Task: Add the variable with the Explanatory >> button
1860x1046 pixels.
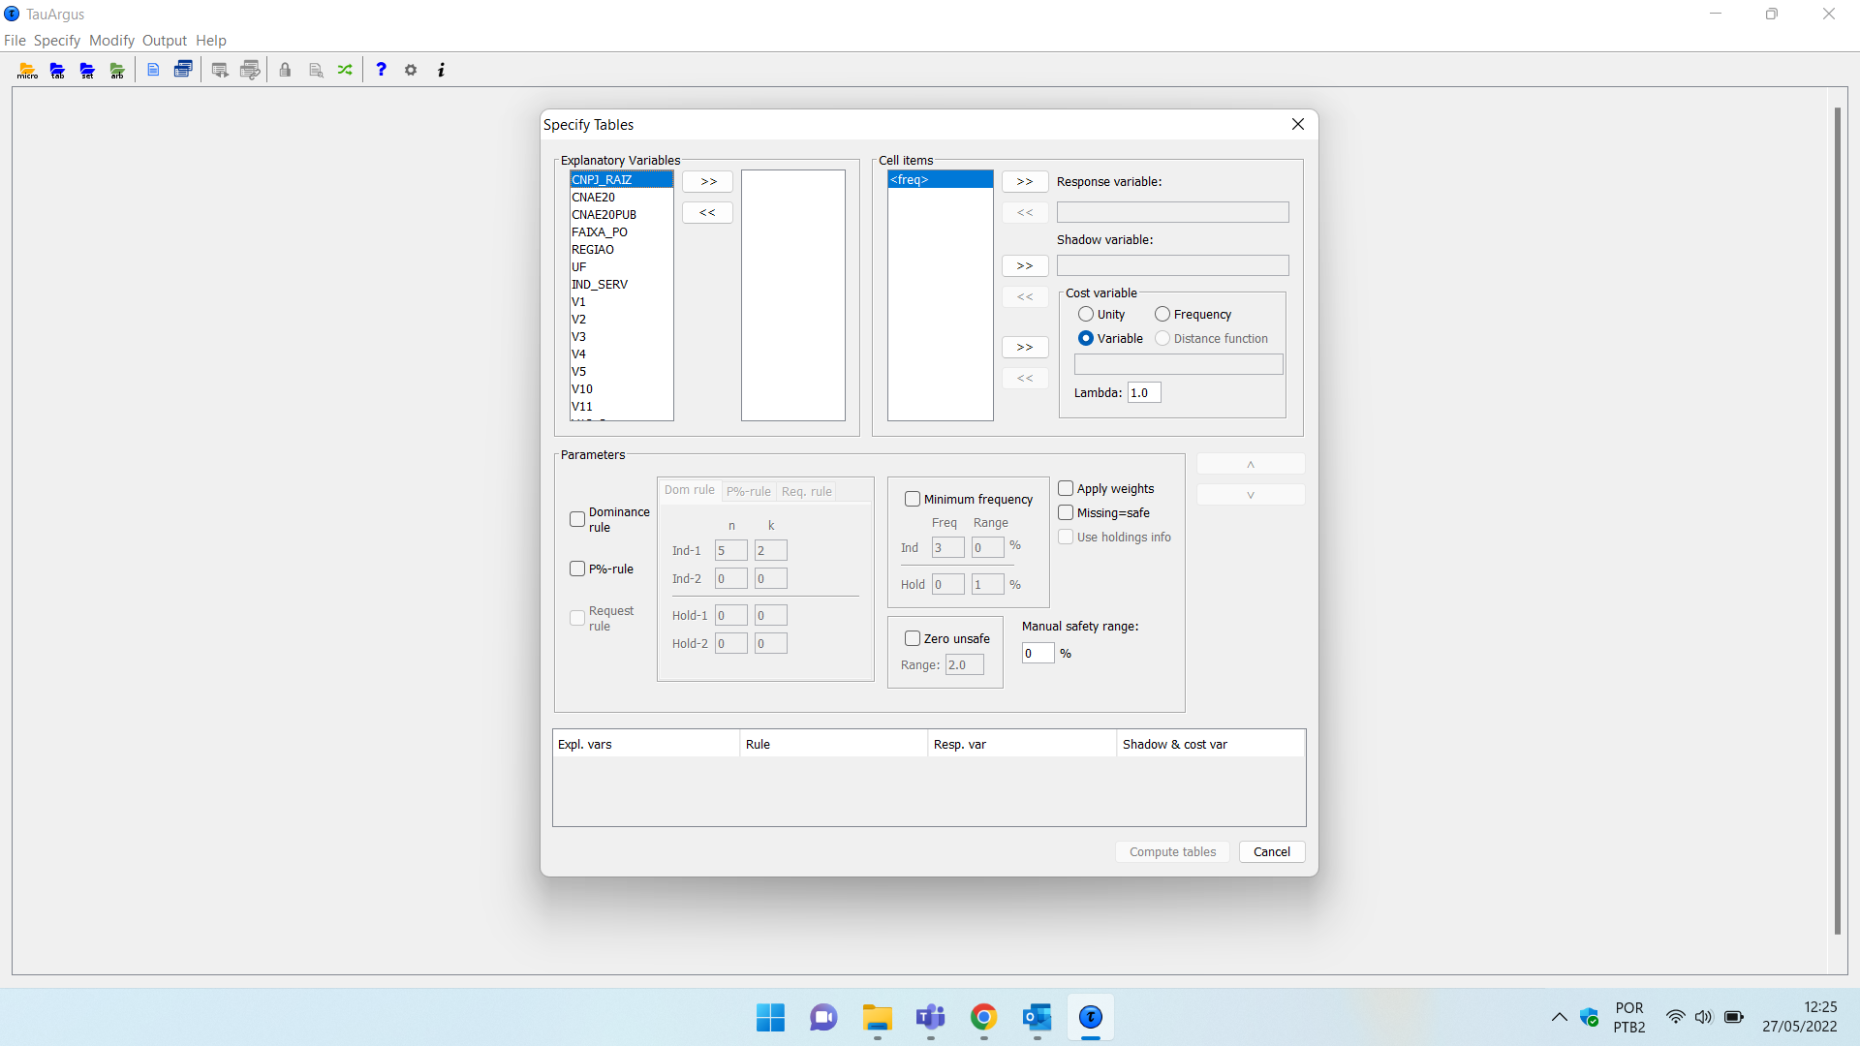Action: (708, 181)
